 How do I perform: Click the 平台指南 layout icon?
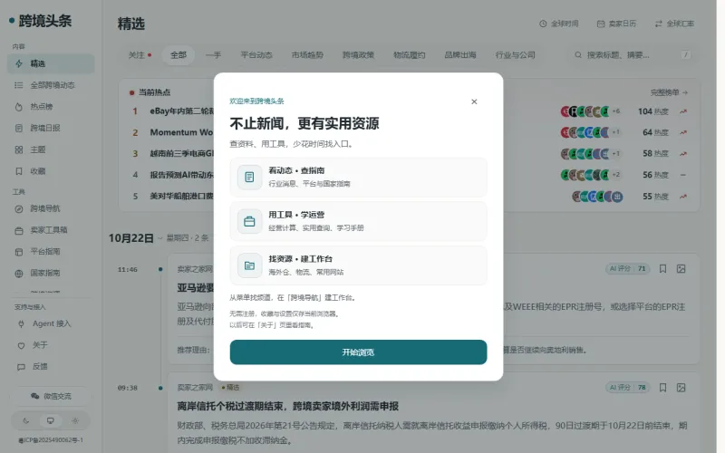coord(19,252)
